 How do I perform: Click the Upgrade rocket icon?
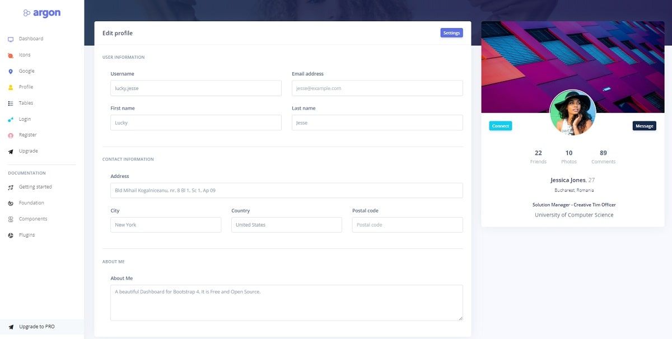click(x=10, y=150)
